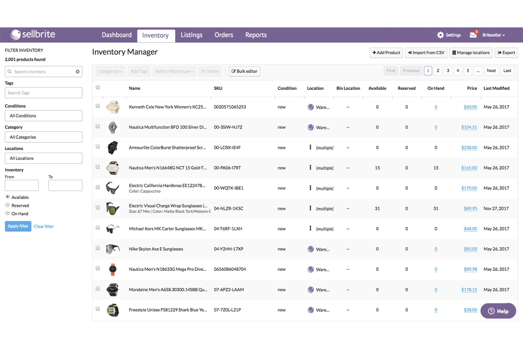Open Settings gear icon
523x349 pixels.
(x=440, y=35)
